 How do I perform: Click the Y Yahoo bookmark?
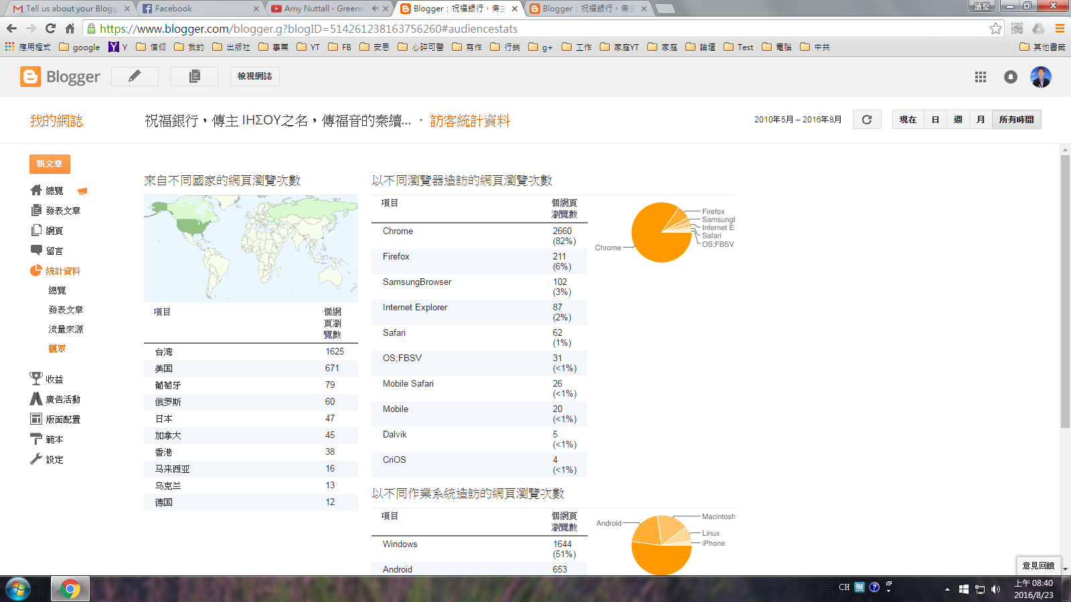coord(118,47)
